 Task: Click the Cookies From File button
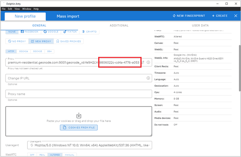[x=79, y=128]
